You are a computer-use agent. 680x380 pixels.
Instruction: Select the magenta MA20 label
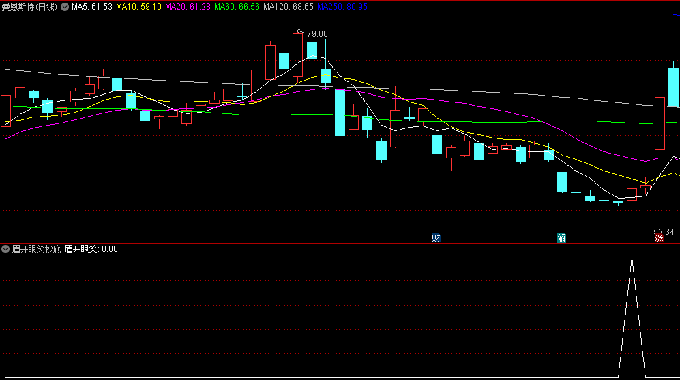(188, 6)
